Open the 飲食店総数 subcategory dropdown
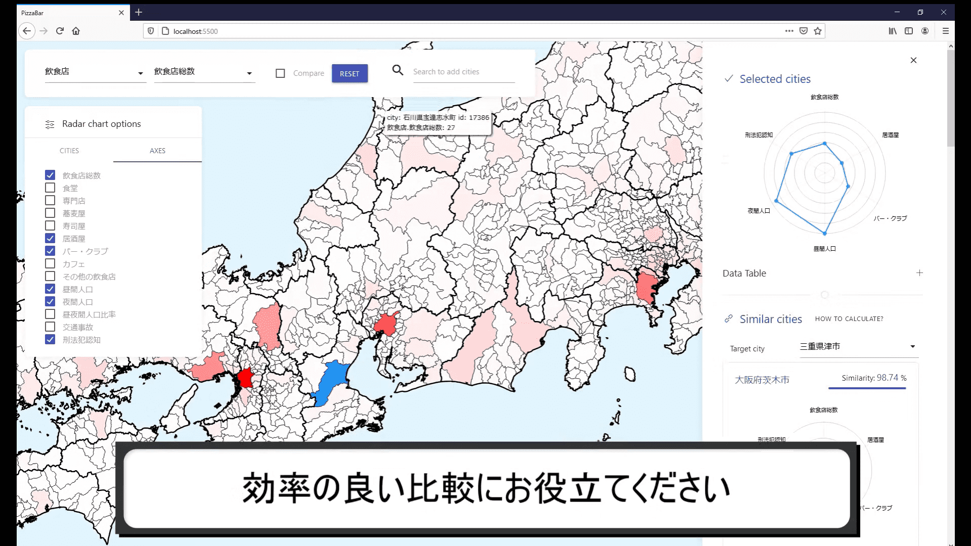The height and width of the screenshot is (546, 971). click(204, 72)
